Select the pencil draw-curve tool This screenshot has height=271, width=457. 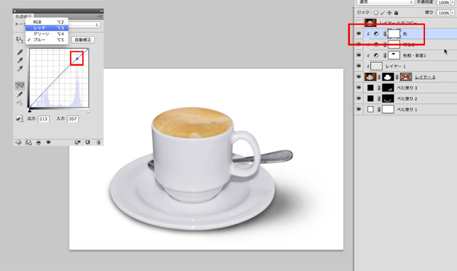click(x=20, y=95)
